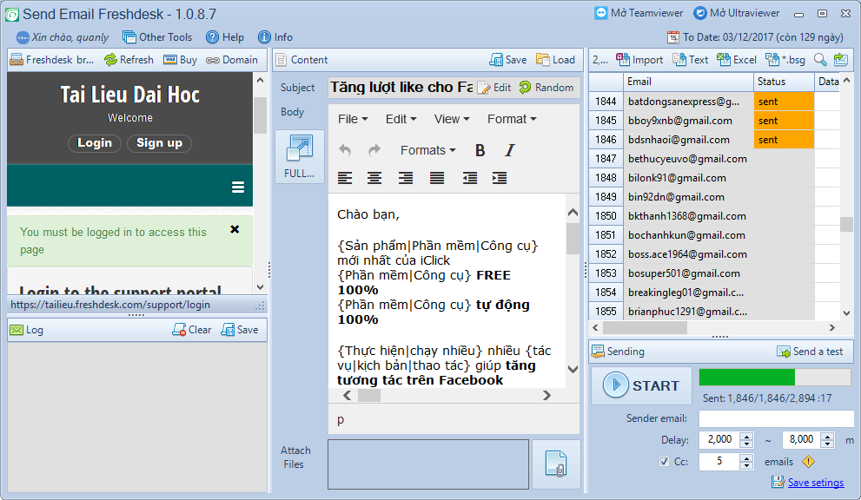
Task: Increase Cc emails count
Action: pos(746,458)
